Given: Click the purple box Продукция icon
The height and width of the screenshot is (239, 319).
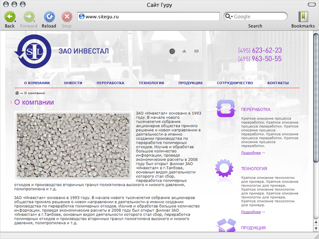Looking at the screenshot, I should click(x=226, y=225).
